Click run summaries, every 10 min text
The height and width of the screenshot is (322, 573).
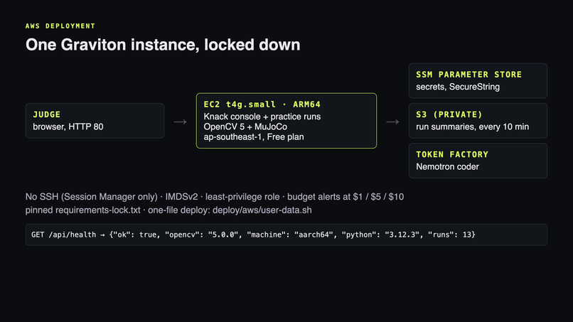[472, 127]
